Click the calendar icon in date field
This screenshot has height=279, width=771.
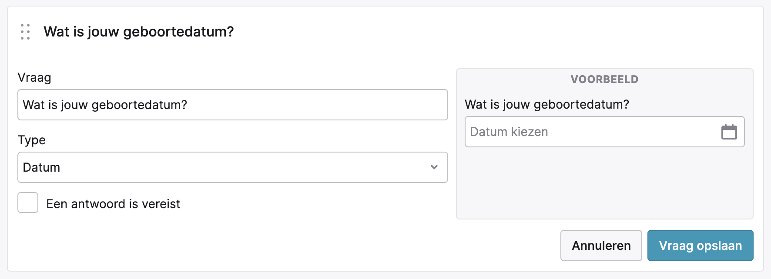coord(729,132)
